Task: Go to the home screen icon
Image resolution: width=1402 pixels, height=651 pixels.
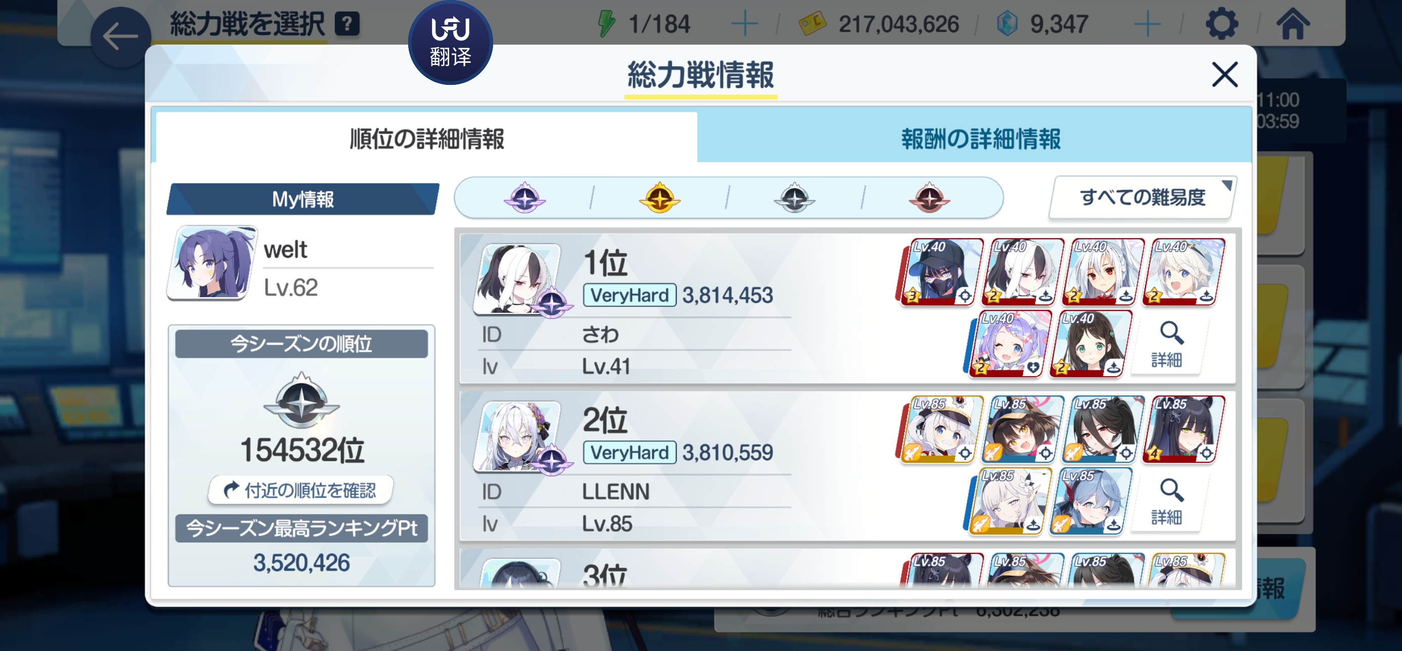Action: pos(1293,24)
